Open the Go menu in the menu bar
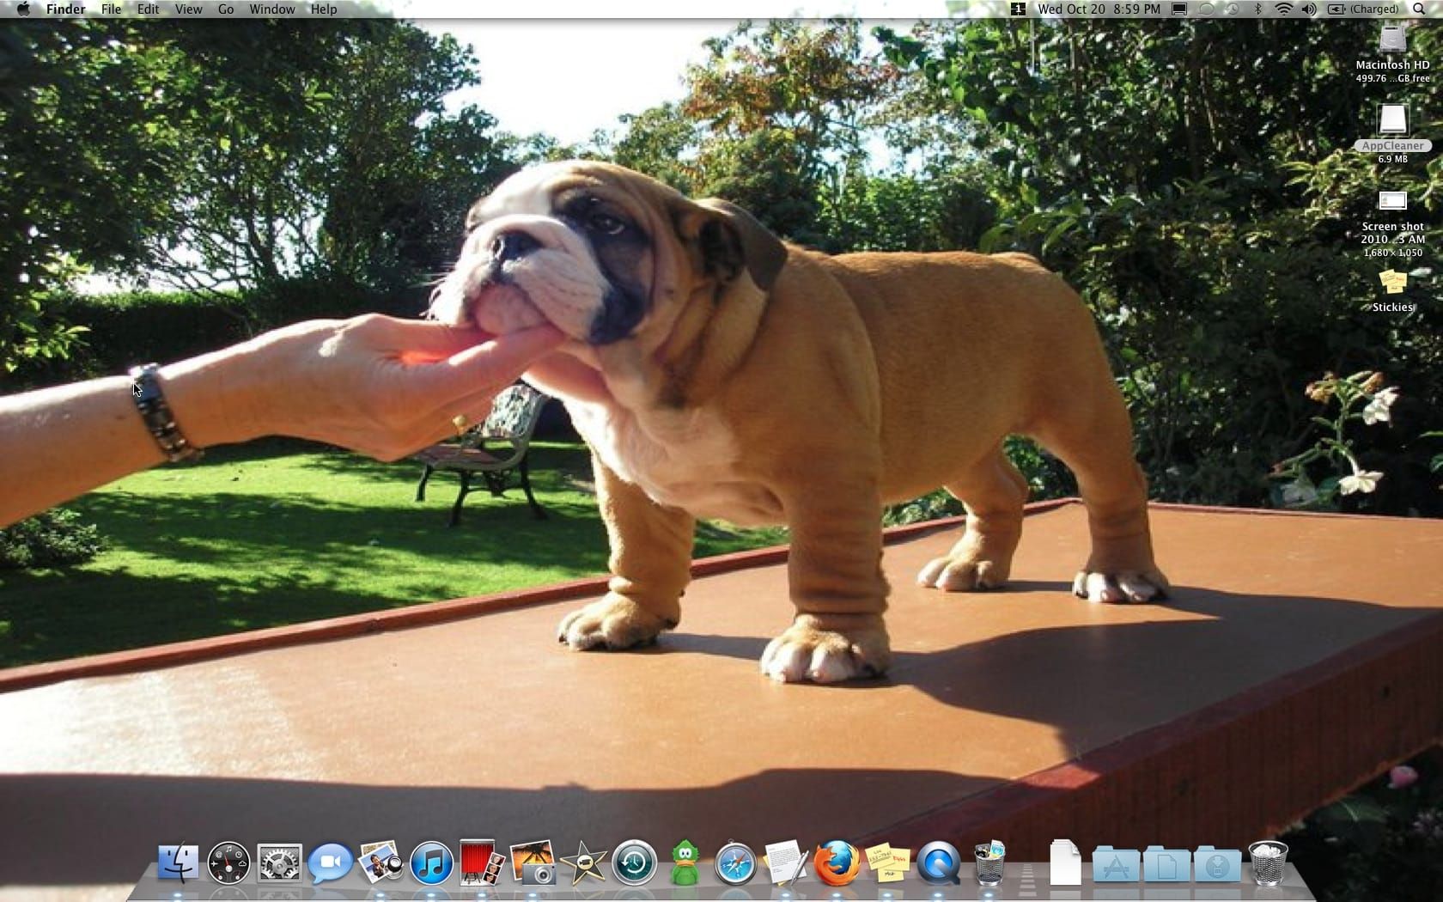This screenshot has height=902, width=1443. click(x=225, y=9)
